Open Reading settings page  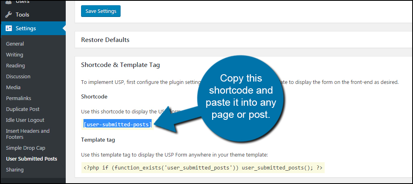(16, 65)
